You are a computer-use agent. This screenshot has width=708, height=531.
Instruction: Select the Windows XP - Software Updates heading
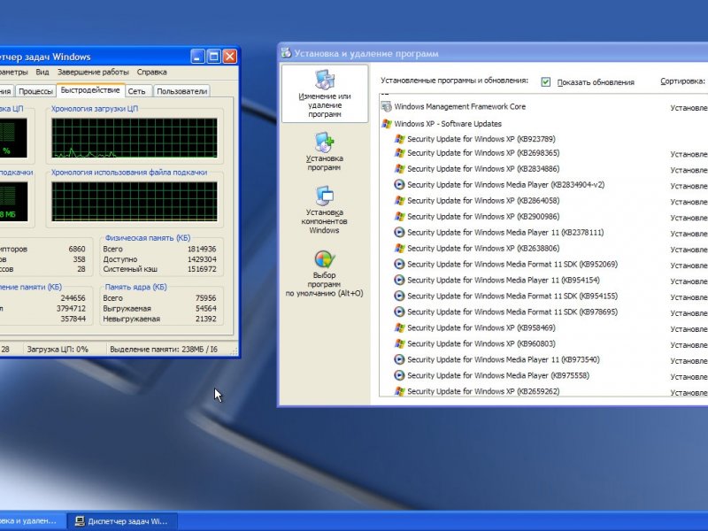(x=448, y=124)
